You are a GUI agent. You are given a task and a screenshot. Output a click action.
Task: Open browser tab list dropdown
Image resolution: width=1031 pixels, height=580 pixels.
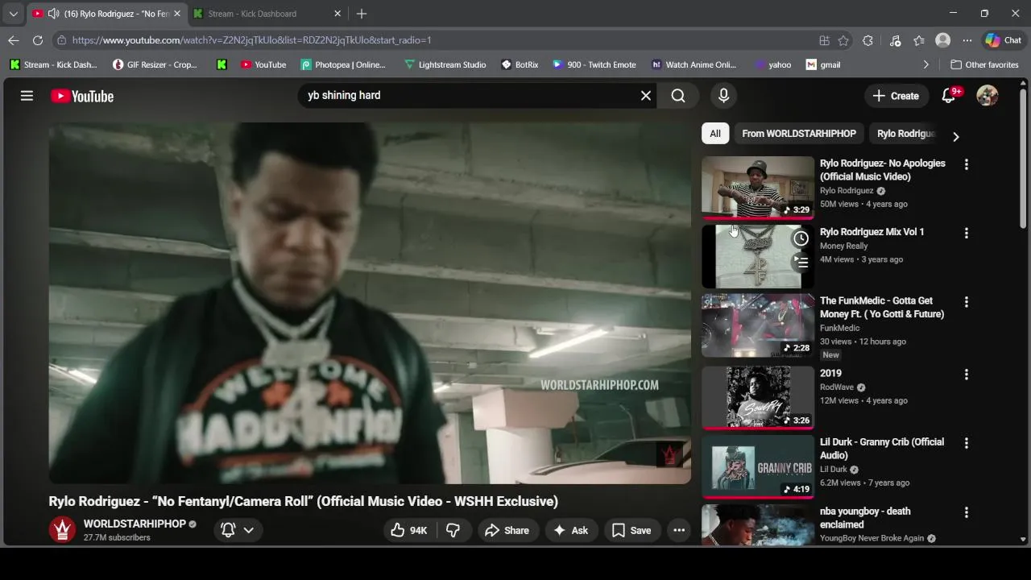click(13, 14)
